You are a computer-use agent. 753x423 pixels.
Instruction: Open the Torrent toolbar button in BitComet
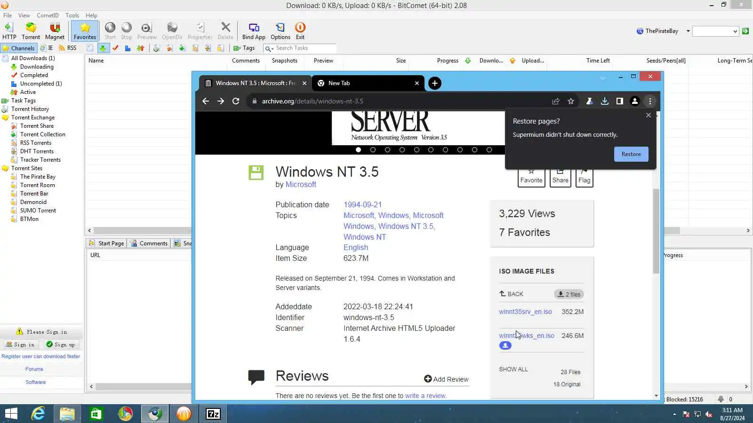31,31
